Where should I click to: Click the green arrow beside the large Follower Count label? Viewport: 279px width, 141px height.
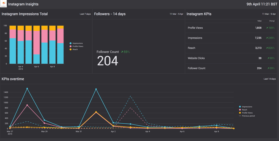click(x=122, y=52)
